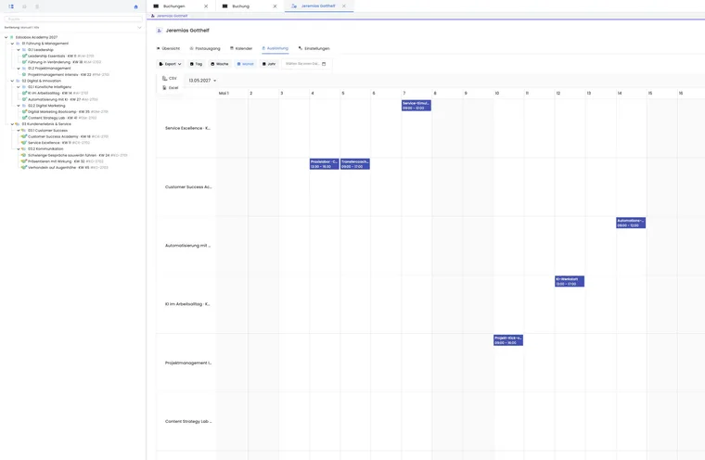Screen dimensions: 705x460
Task: Select Service Excellence in the tree
Action: tap(58, 143)
